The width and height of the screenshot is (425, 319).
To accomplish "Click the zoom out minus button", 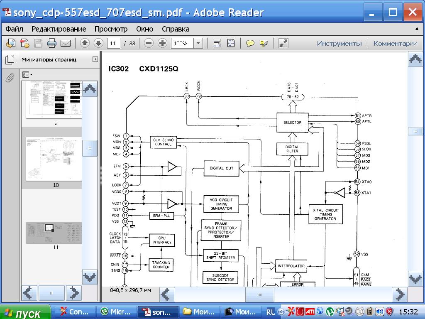I will (x=149, y=43).
